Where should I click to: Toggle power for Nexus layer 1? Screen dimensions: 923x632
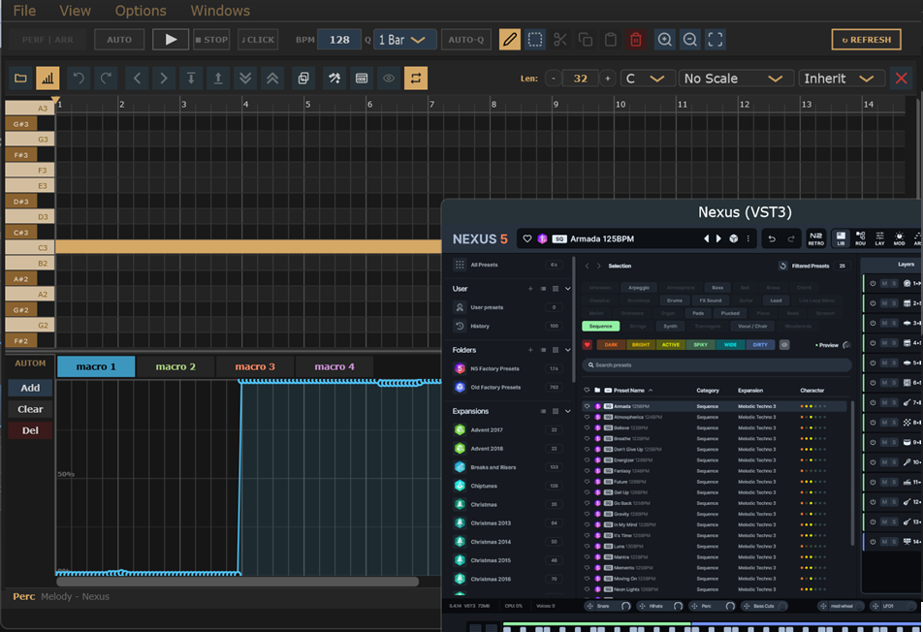click(873, 284)
